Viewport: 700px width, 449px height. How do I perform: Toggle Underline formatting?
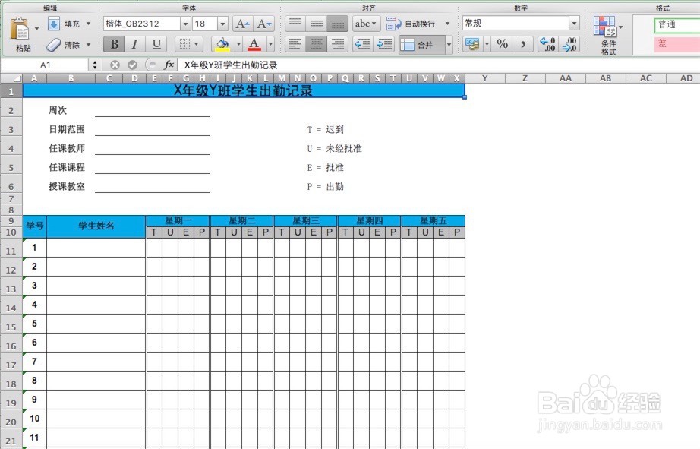[x=156, y=44]
